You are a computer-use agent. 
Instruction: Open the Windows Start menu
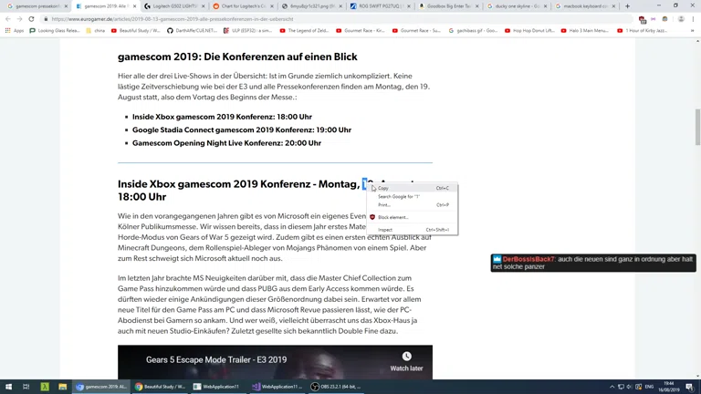click(x=8, y=387)
